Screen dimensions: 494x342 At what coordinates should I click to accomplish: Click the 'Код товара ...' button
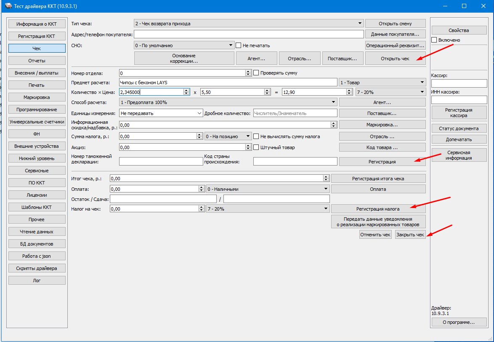382,147
